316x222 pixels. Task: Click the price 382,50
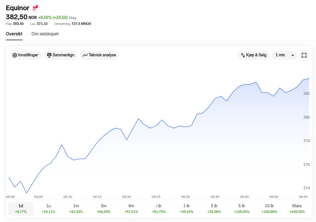(16, 17)
